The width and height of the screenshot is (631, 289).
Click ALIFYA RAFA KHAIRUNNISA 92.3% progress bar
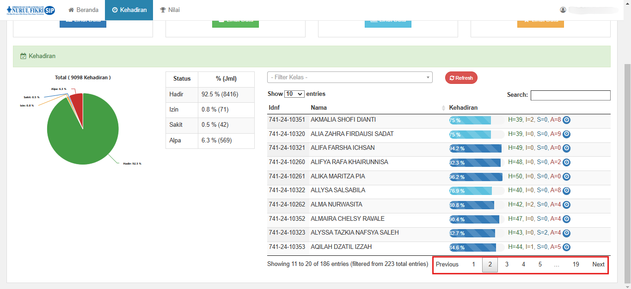(475, 163)
